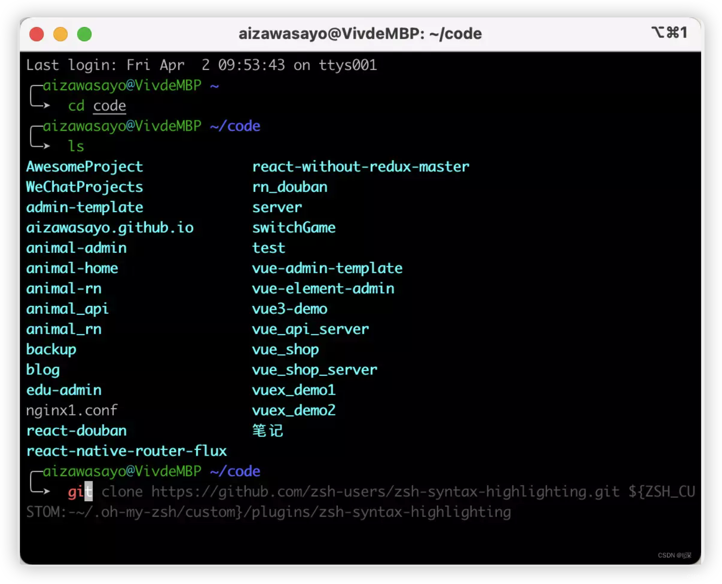Click the highlighted cursor block after 'gi'

[88, 492]
